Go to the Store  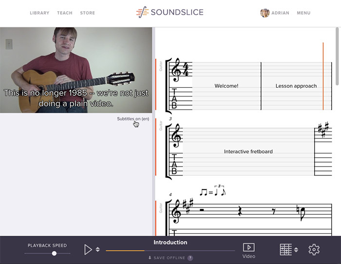coord(87,13)
